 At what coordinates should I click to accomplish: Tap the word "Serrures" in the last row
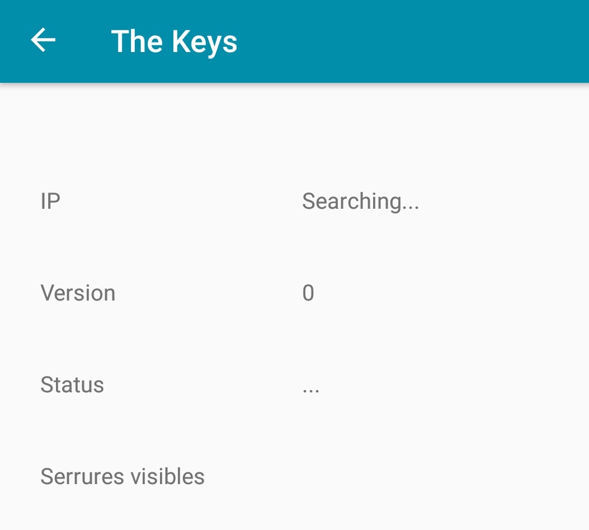(82, 476)
